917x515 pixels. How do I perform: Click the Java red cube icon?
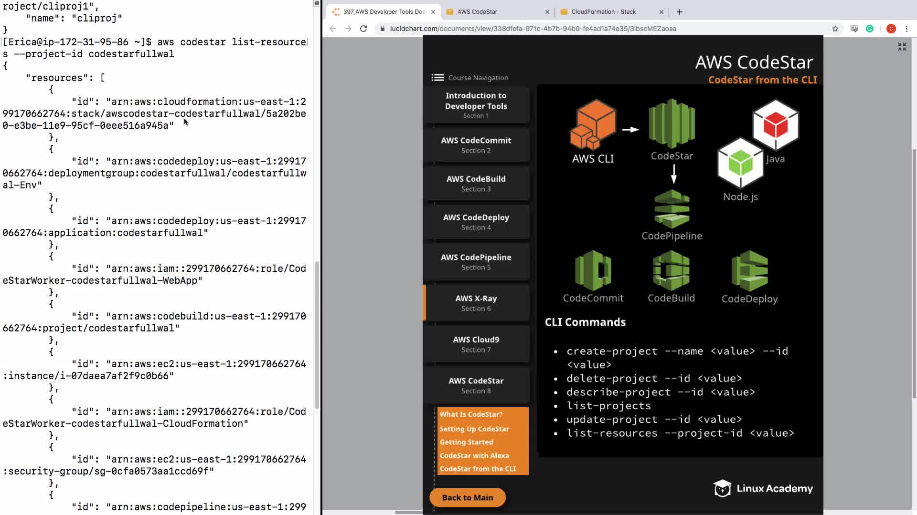(775, 125)
